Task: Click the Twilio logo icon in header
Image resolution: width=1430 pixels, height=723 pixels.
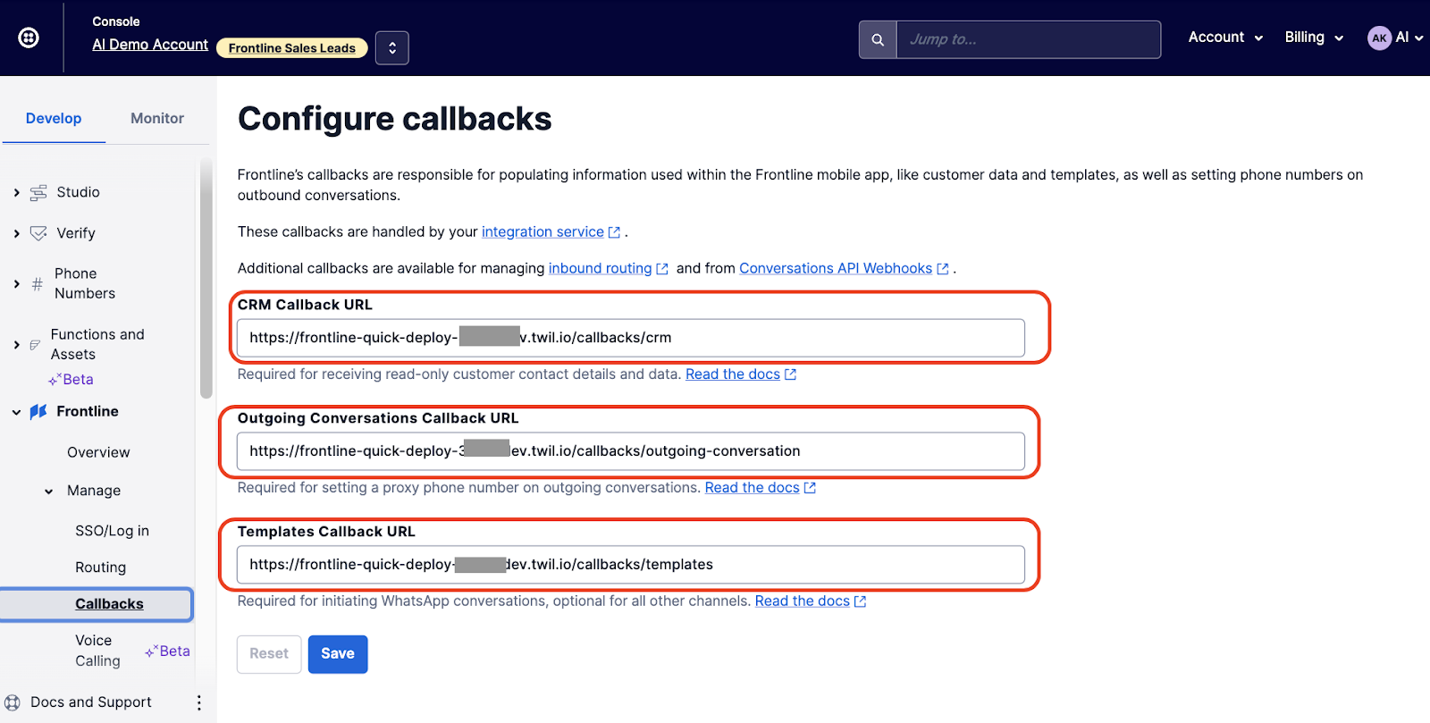Action: [x=29, y=38]
